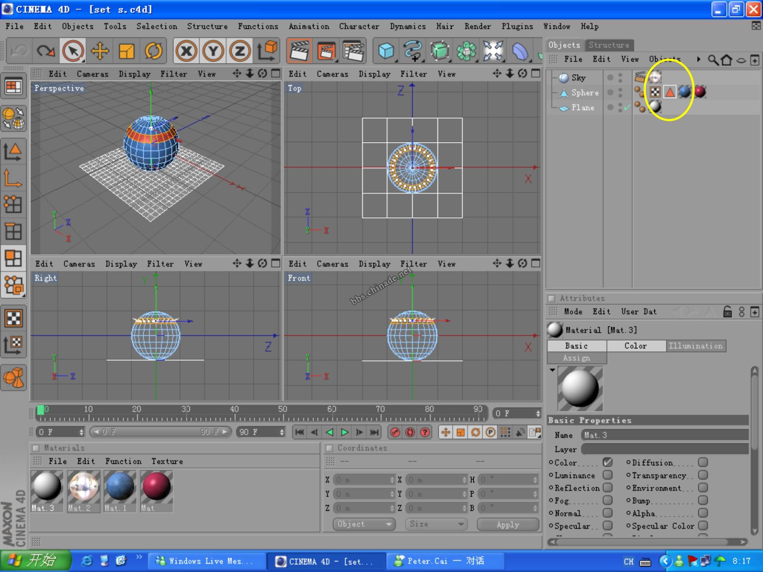Adjust H rotation field stepper arrows

tap(535, 480)
